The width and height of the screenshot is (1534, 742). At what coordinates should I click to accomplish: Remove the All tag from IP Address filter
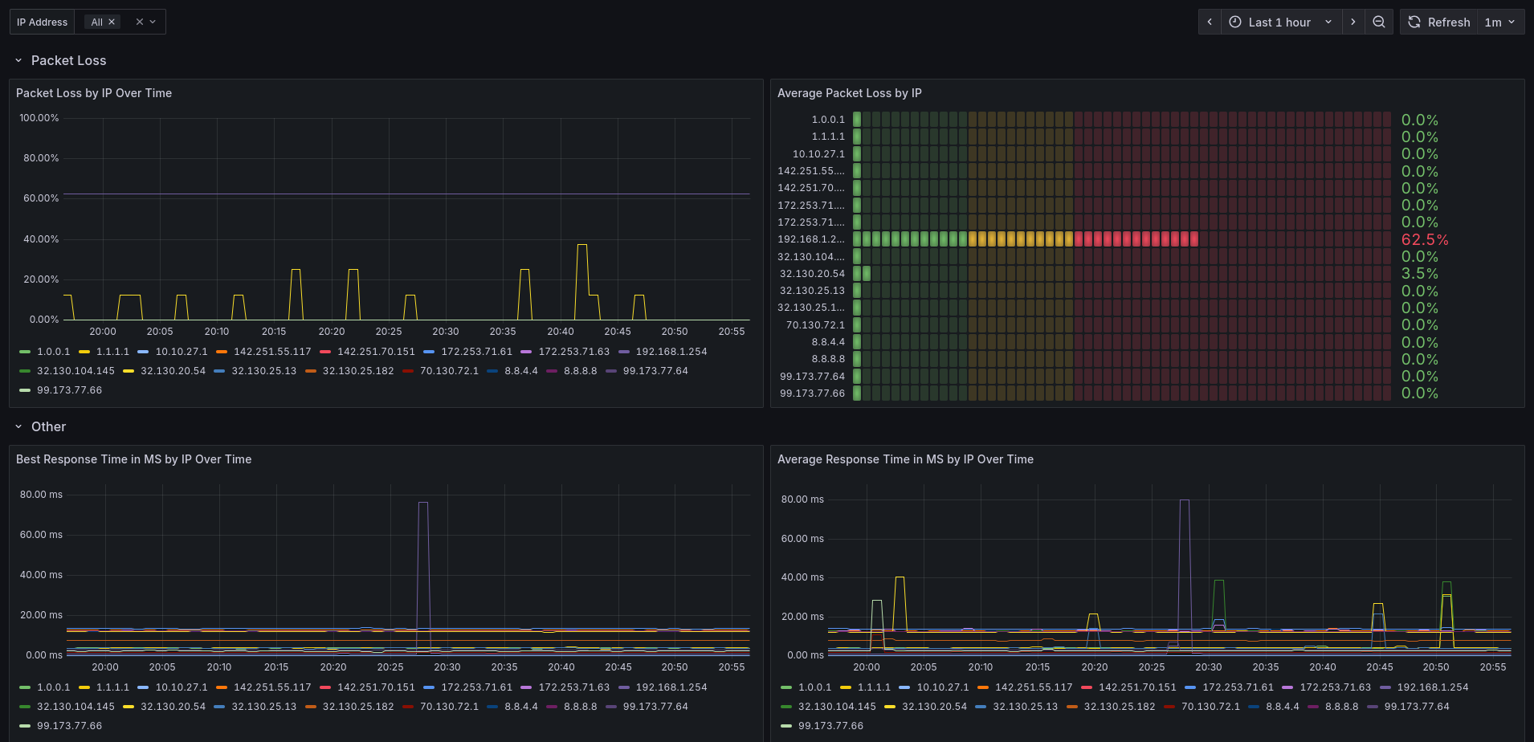pos(112,22)
